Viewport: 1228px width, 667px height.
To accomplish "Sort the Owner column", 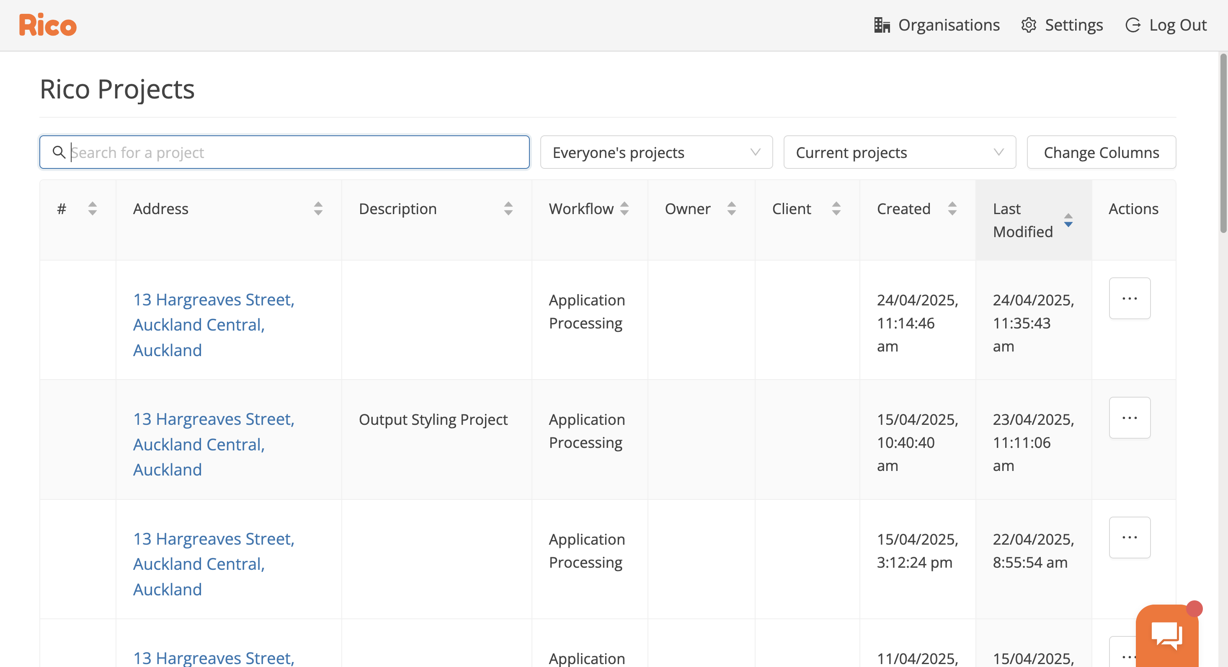I will pos(731,208).
